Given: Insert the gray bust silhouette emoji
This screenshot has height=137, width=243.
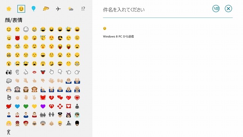Looking at the screenshot, I should click(x=77, y=106).
